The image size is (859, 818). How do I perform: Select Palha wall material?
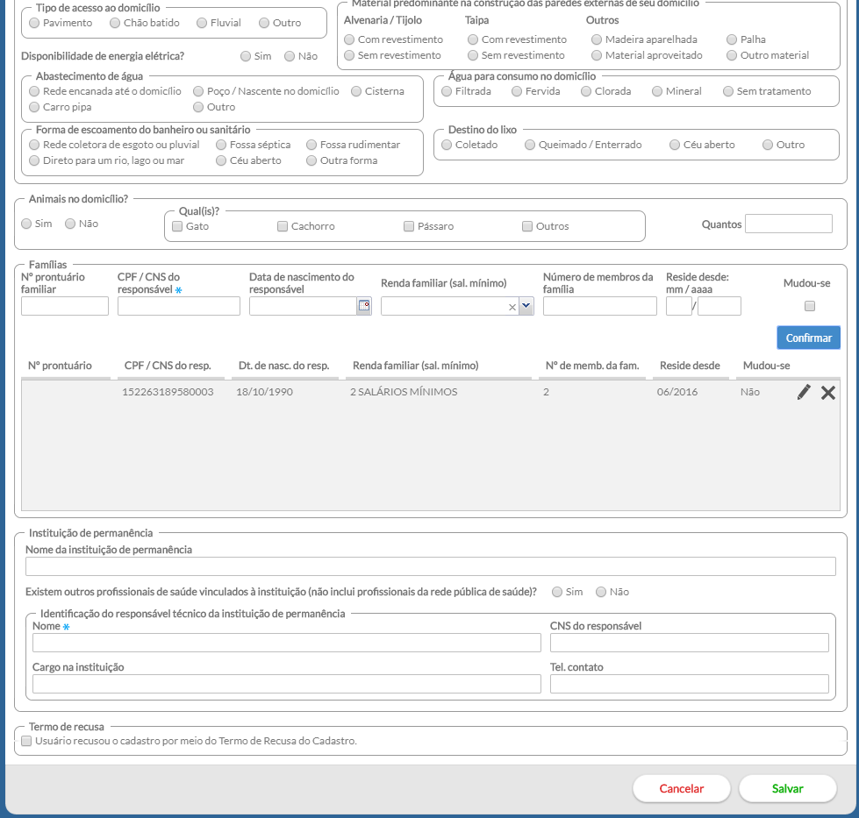732,40
